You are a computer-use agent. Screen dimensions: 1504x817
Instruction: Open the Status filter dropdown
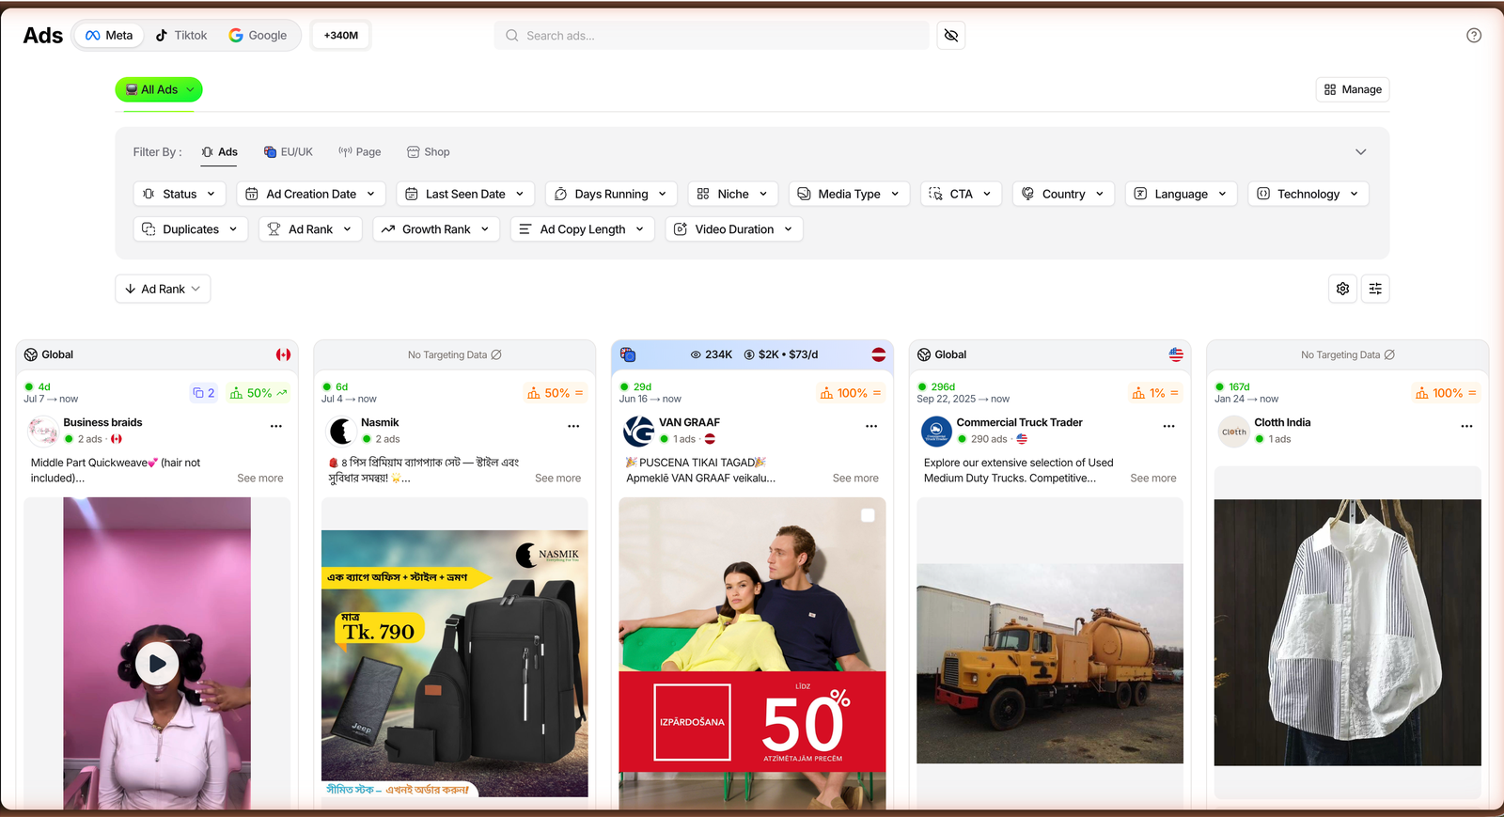coord(180,194)
